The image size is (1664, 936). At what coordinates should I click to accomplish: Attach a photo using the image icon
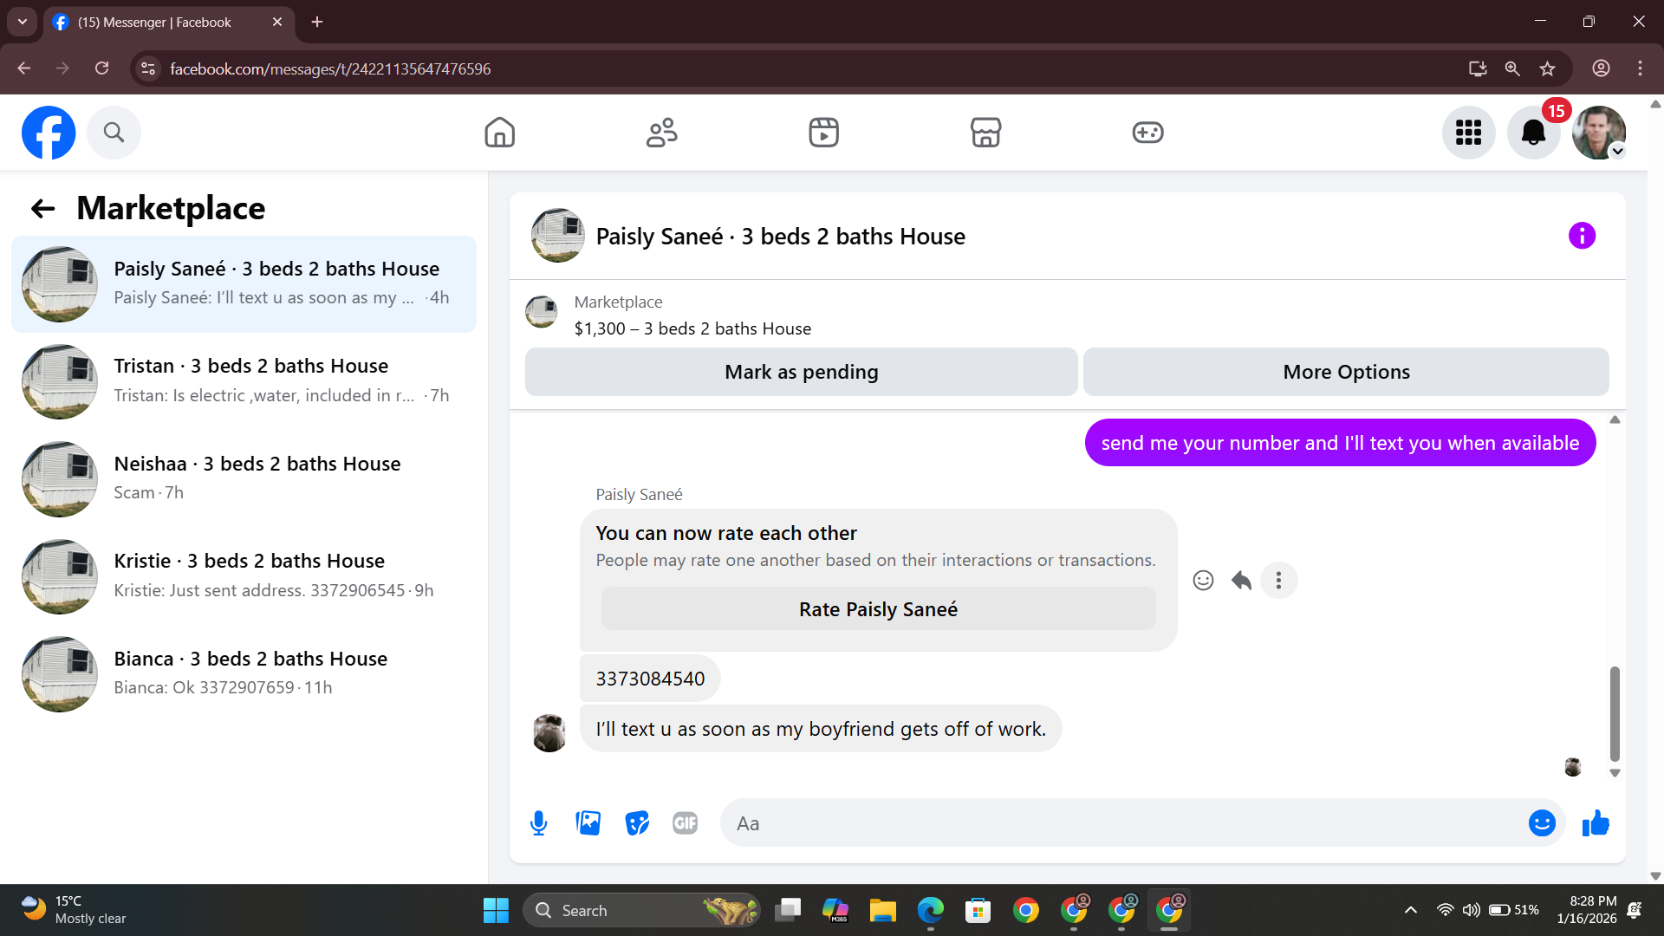pos(588,823)
